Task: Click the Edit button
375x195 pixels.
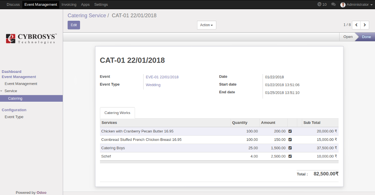Action: coord(74,25)
